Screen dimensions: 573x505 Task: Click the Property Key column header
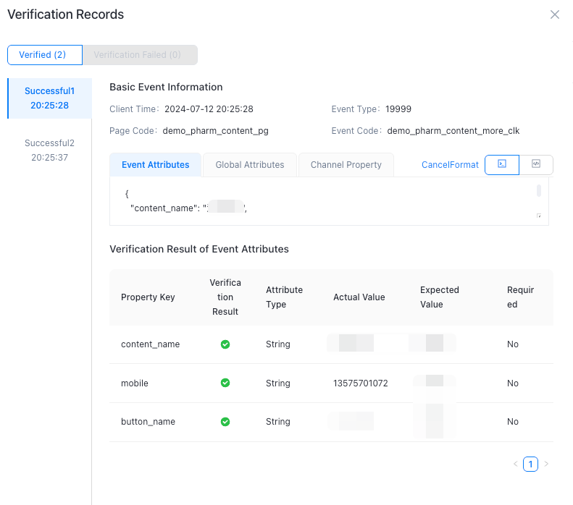(148, 297)
